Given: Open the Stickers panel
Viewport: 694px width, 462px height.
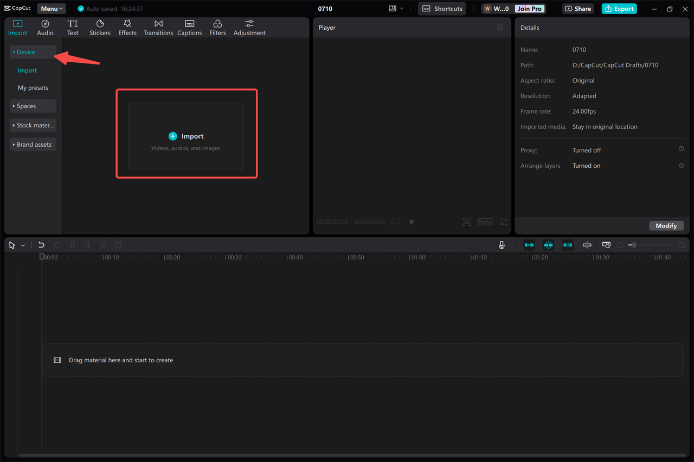Looking at the screenshot, I should point(100,27).
